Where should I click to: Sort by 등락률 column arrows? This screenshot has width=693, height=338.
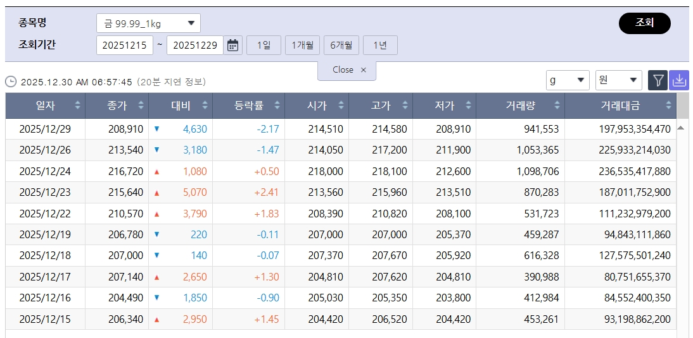pos(277,106)
